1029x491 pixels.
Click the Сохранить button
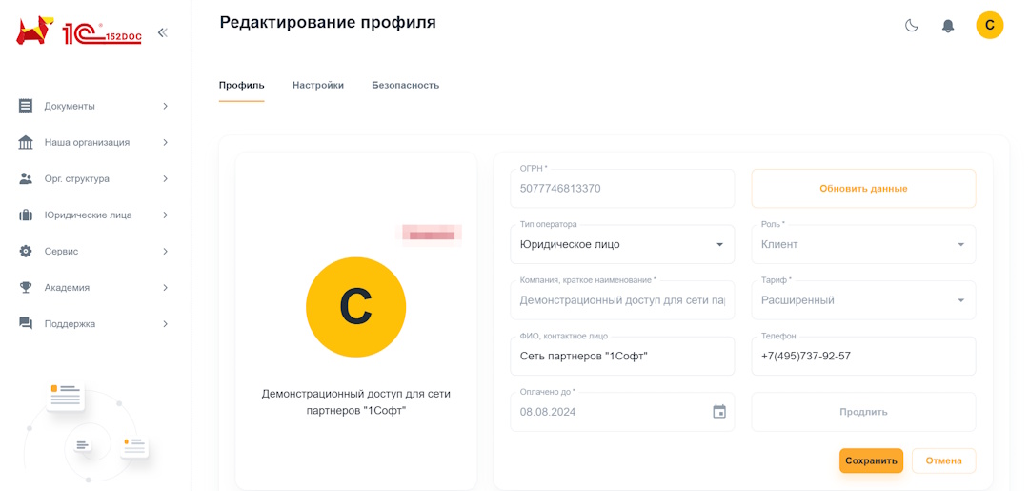tap(871, 460)
